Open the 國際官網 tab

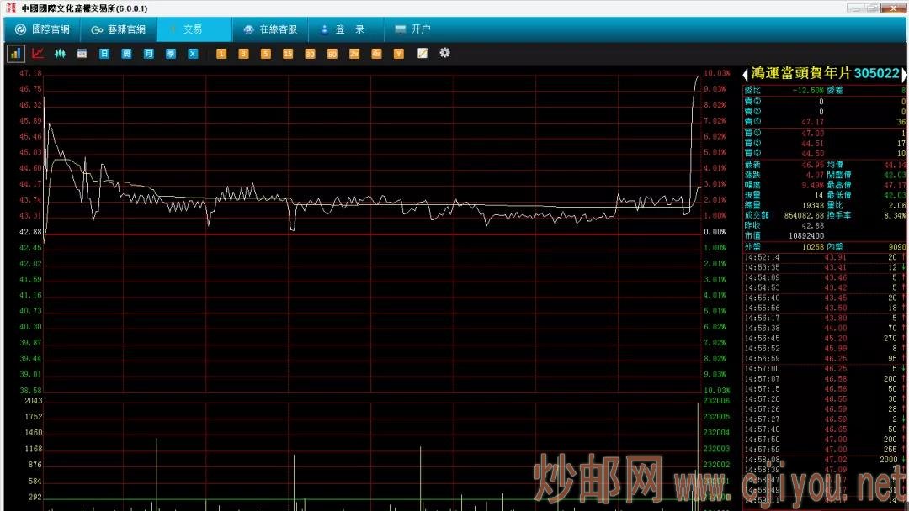(42, 29)
